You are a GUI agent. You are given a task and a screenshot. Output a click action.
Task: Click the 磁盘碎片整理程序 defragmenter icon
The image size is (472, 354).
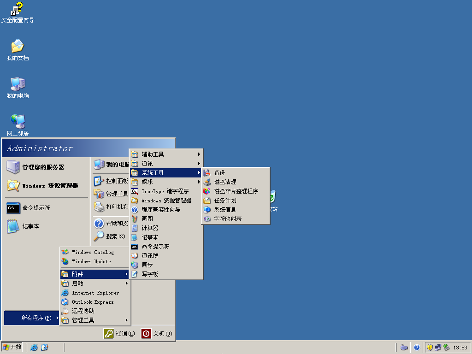click(207, 191)
